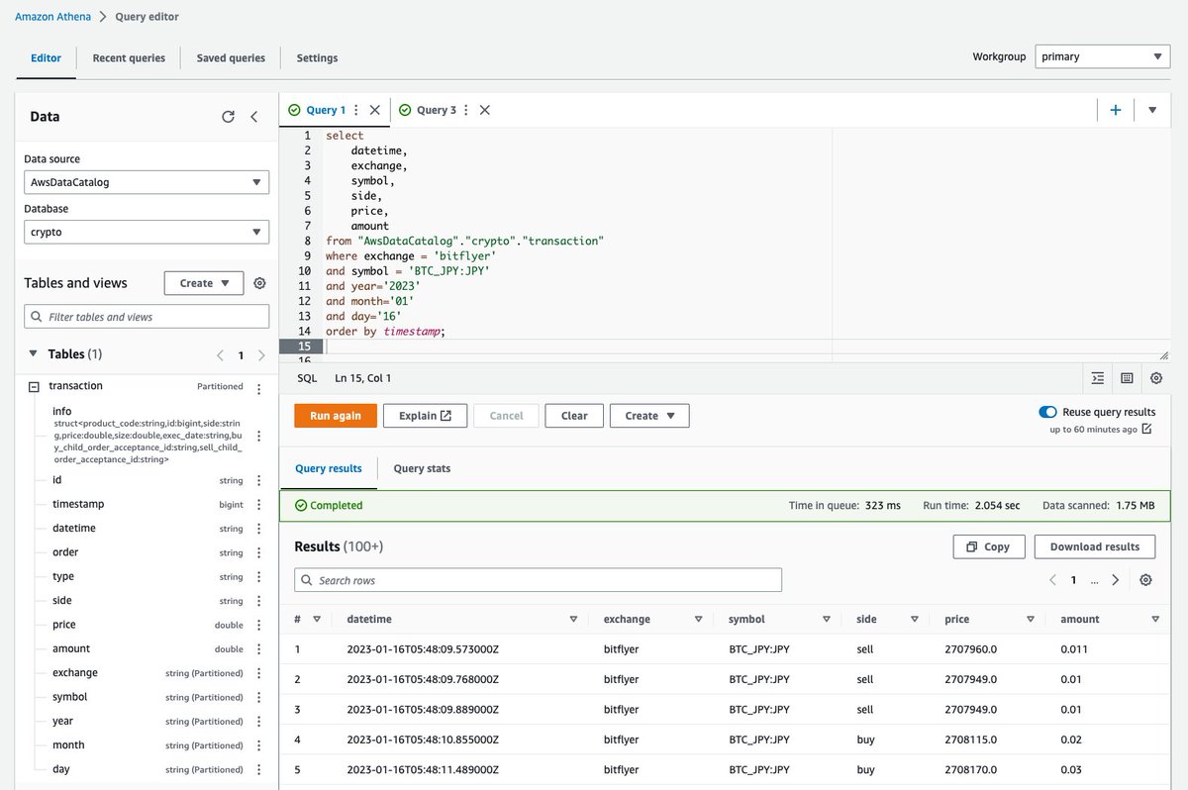Open actions menu for exchange column
Viewport: 1188px width, 790px height.
[x=259, y=673]
